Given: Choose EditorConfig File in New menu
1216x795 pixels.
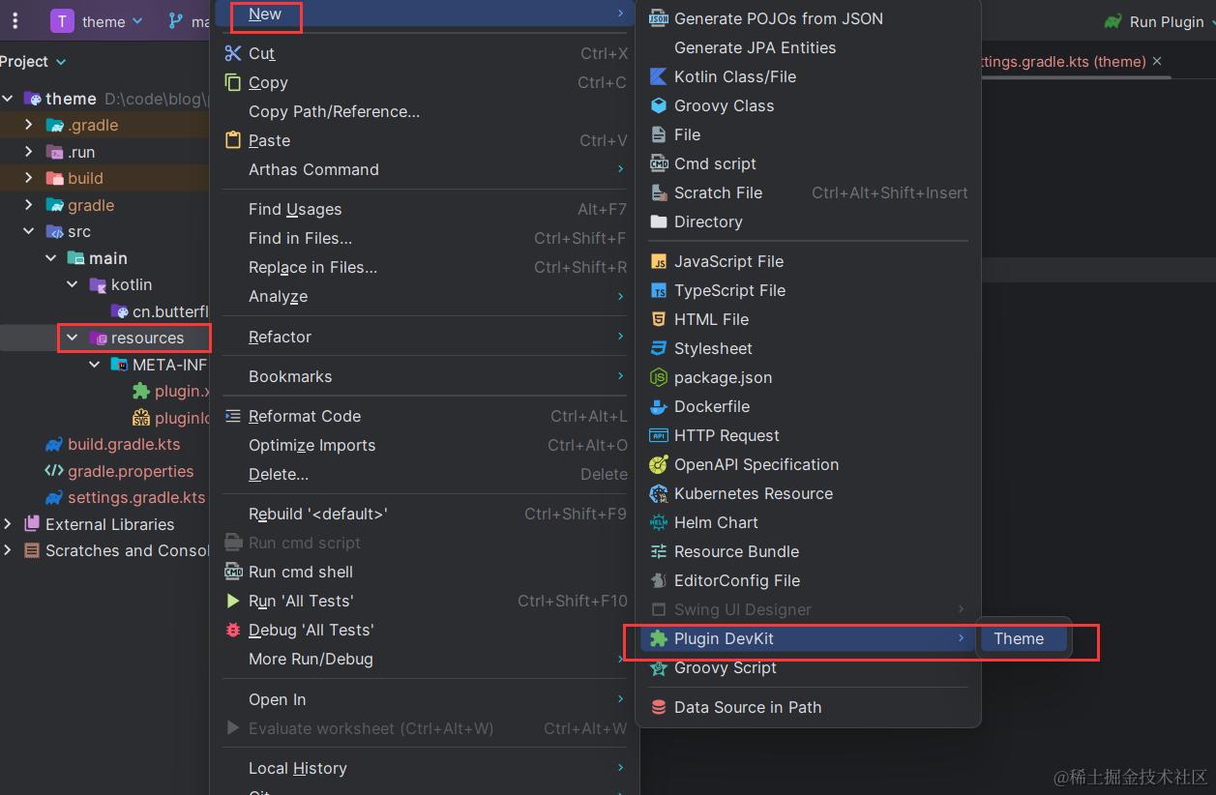Looking at the screenshot, I should (x=808, y=580).
